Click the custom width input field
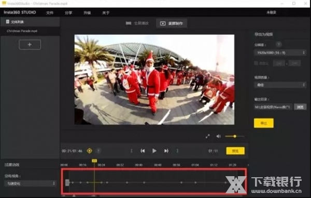 point(279,63)
